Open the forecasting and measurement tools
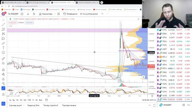Screen dimensions: 192x108 (x=3, y=39)
